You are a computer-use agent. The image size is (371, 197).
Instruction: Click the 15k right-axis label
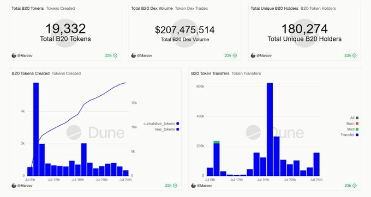134,103
